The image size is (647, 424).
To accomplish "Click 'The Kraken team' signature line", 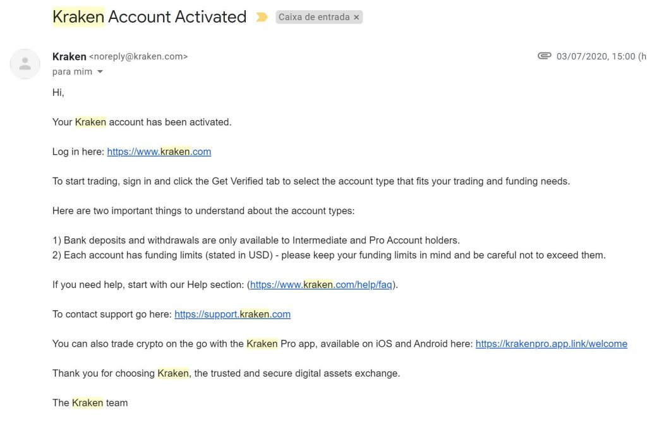I will tap(90, 403).
